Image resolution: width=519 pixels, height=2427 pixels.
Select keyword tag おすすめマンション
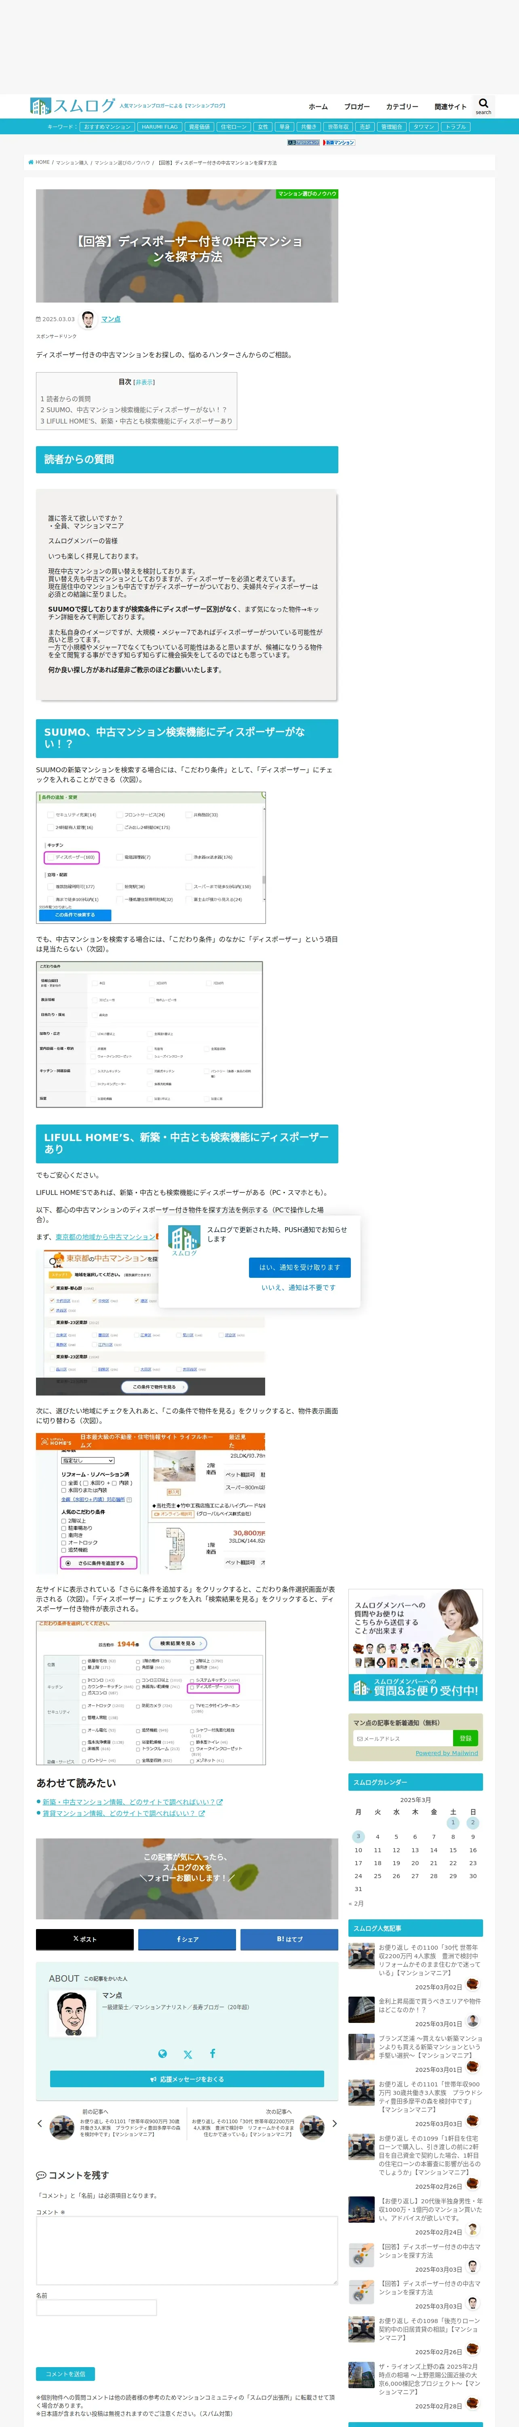(108, 126)
